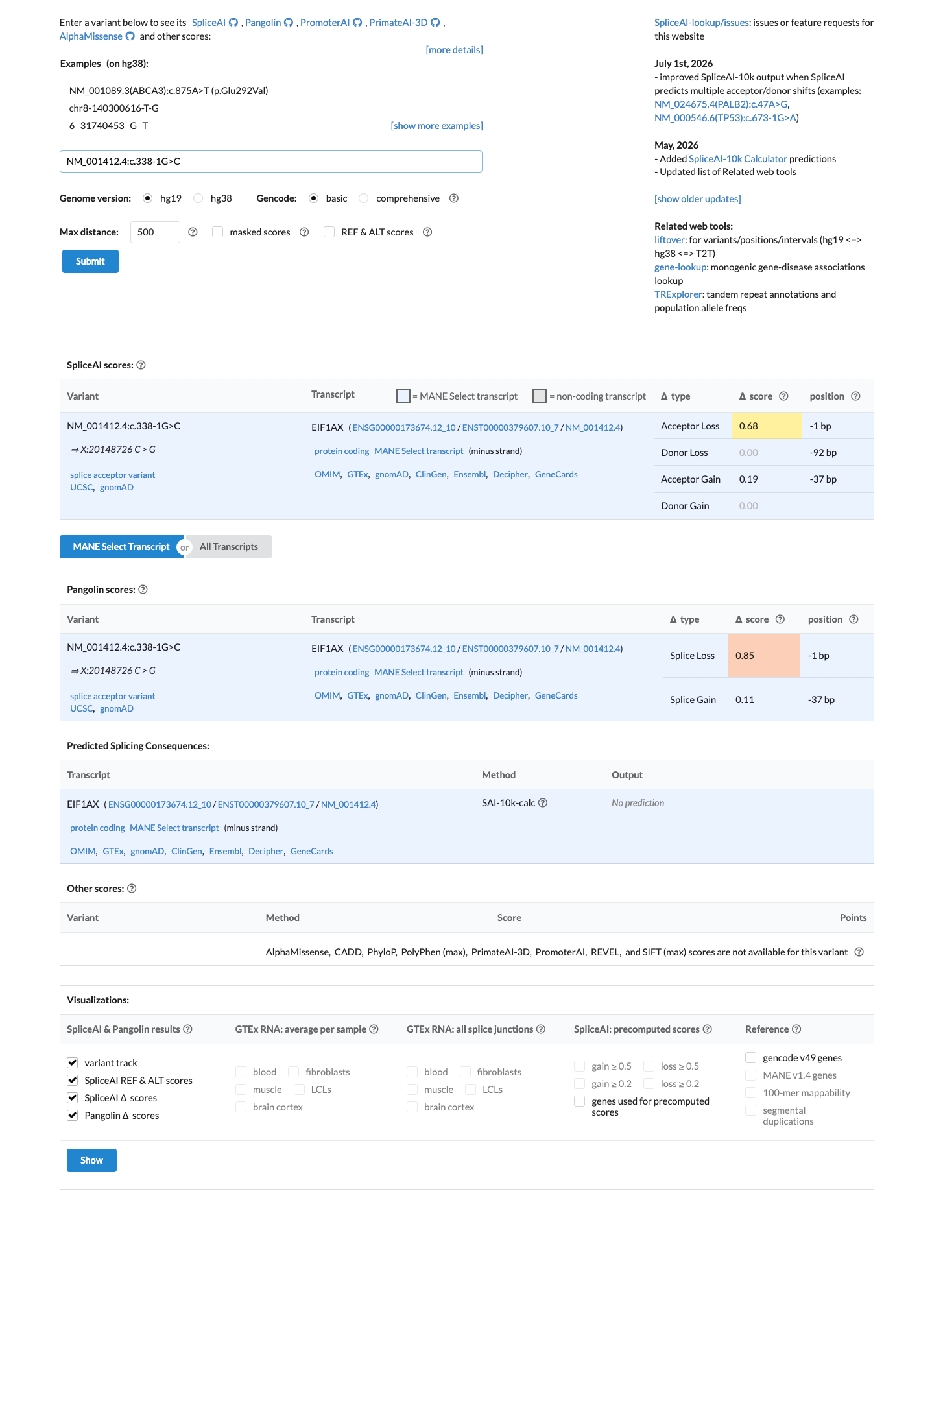Viewport: 943px width, 1427px height.
Task: Open liftover related tool link
Action: click(x=669, y=240)
